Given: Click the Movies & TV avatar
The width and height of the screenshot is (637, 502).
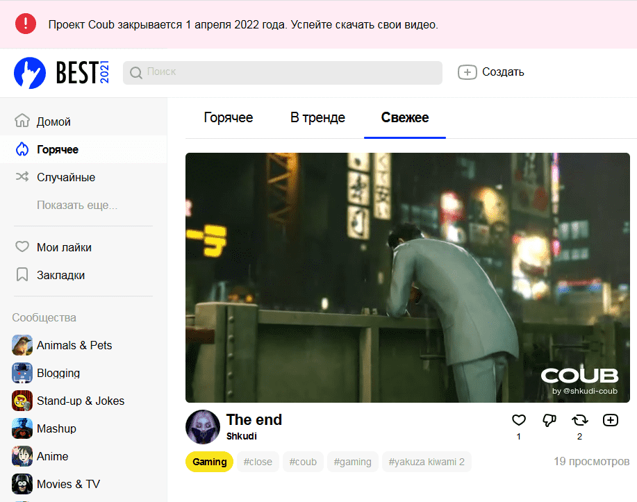Looking at the screenshot, I should (22, 484).
